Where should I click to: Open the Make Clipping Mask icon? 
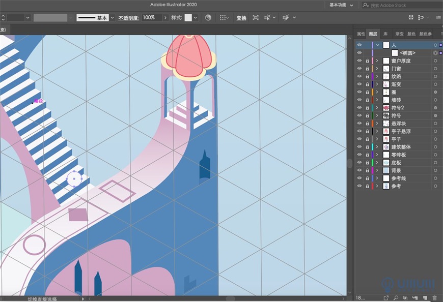point(405,297)
